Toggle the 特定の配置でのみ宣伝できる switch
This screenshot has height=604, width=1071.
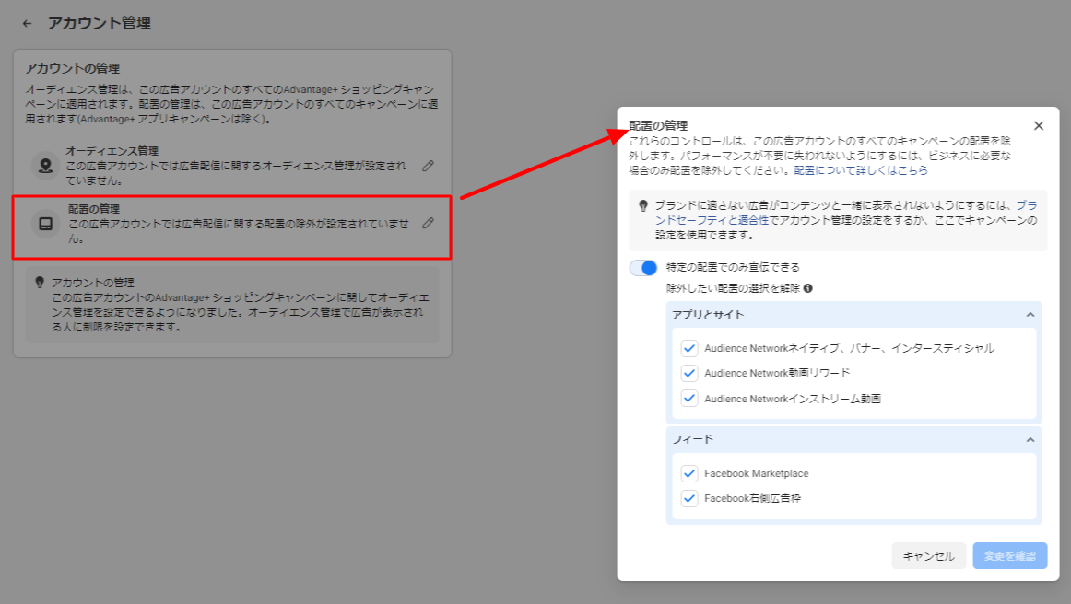(643, 268)
